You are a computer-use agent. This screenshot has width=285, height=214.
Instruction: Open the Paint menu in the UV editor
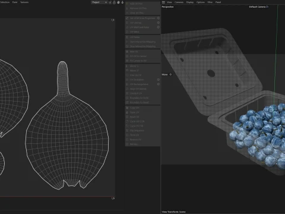coord(15,2)
